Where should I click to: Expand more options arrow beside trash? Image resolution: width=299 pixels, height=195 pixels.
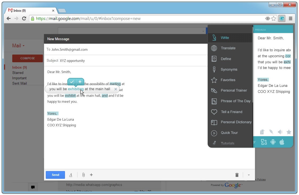[x=249, y=175]
